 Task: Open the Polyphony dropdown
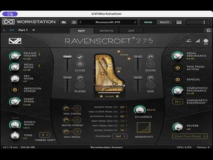coord(120,136)
